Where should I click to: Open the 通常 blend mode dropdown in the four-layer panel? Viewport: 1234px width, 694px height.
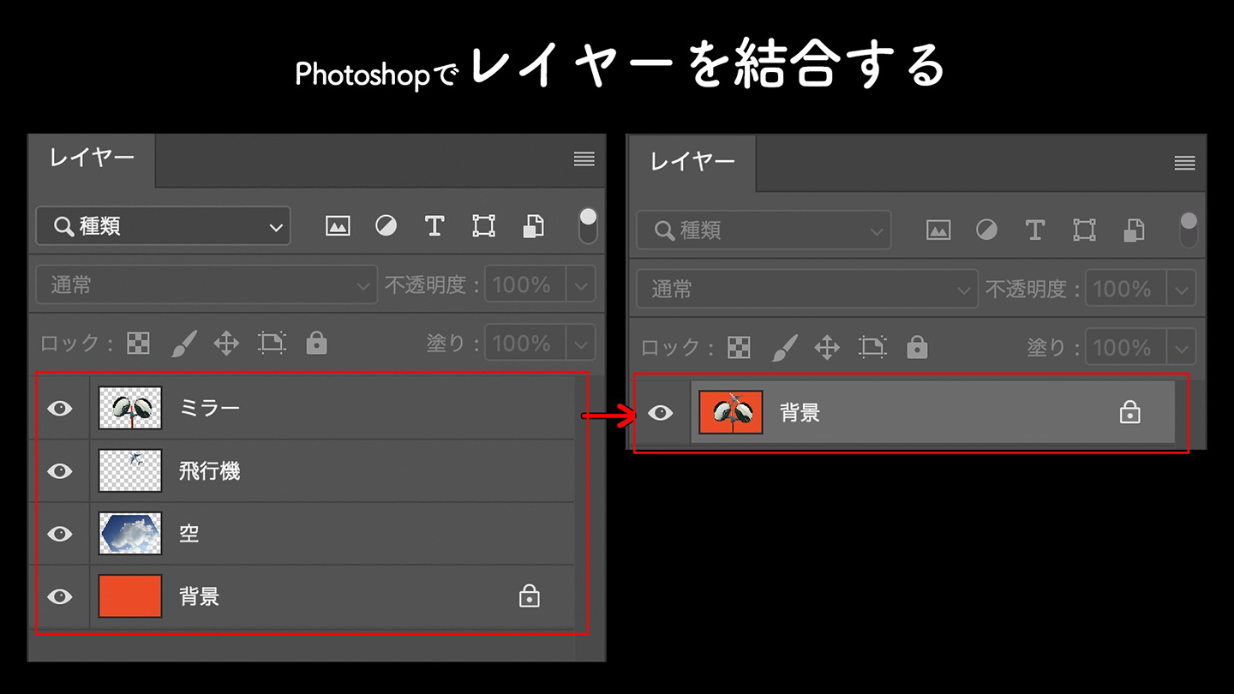pos(206,284)
